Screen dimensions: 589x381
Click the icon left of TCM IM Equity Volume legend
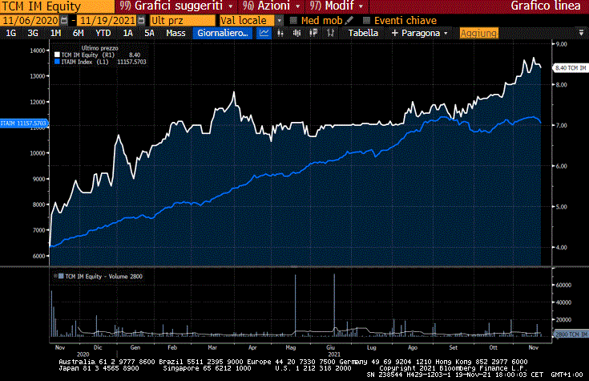[x=55, y=276]
